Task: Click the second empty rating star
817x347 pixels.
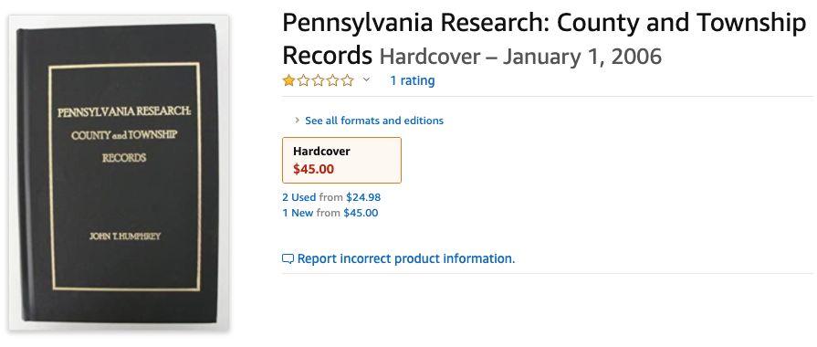Action: 303,80
